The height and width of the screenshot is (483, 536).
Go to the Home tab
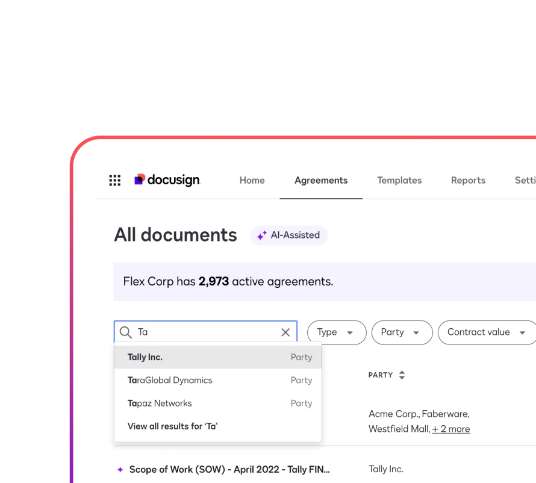click(252, 181)
